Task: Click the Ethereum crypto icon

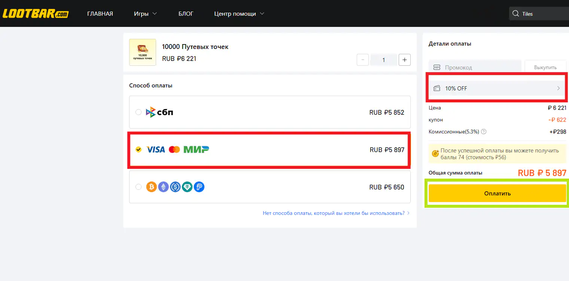Action: point(163,187)
